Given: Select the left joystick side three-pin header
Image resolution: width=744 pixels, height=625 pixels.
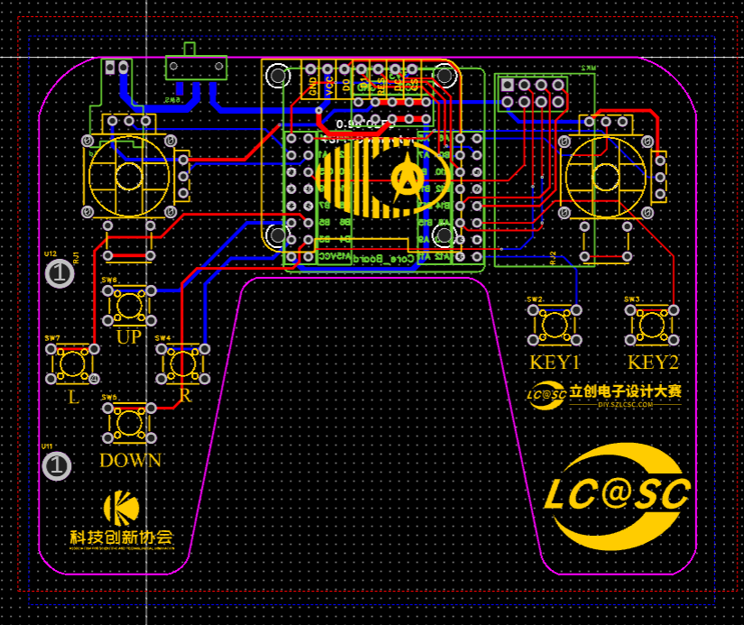Looking at the screenshot, I should [183, 177].
